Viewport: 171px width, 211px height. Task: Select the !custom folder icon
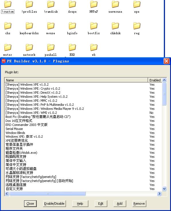click(8, 4)
